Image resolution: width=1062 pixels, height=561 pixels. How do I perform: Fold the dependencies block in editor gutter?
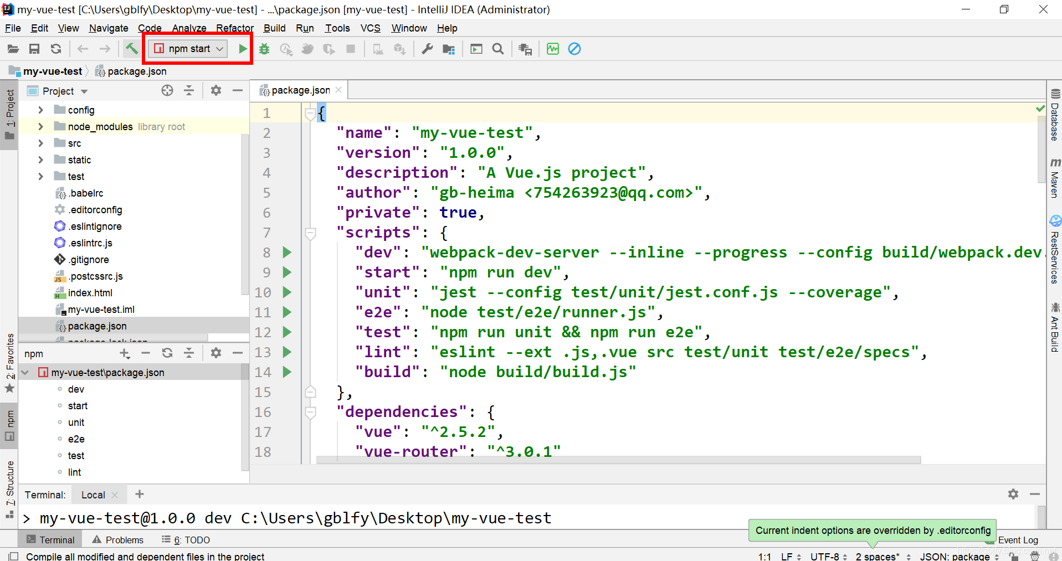(x=311, y=412)
